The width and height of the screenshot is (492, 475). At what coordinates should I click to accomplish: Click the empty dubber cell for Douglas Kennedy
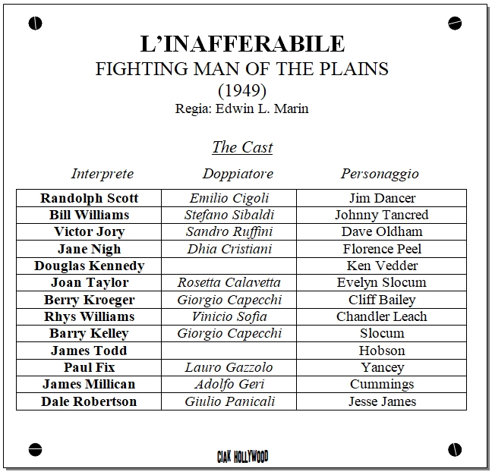pos(229,266)
